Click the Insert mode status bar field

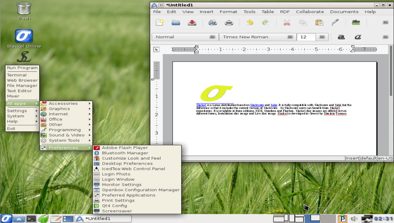pos(352,158)
